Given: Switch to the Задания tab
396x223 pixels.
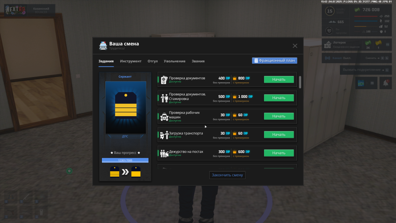Looking at the screenshot, I should (106, 61).
